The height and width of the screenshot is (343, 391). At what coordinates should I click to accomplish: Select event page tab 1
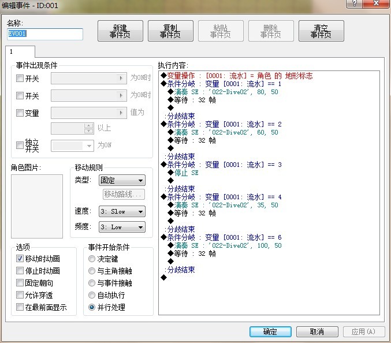[x=20, y=51]
